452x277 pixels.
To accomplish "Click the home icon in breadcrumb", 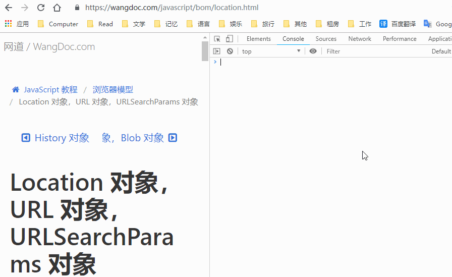I will 16,90.
